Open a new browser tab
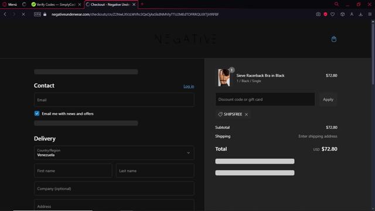 tap(142, 4)
